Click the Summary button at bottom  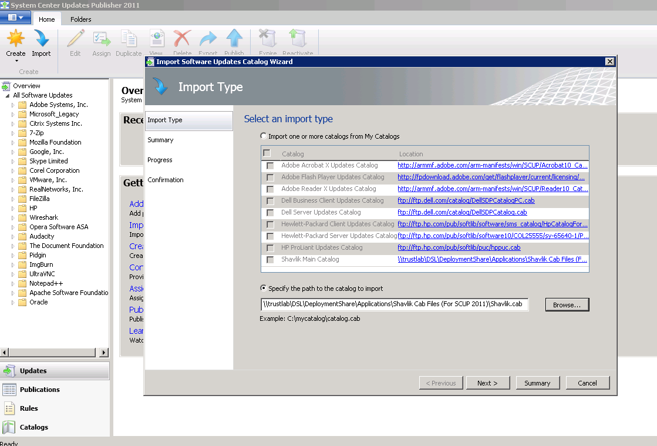538,383
